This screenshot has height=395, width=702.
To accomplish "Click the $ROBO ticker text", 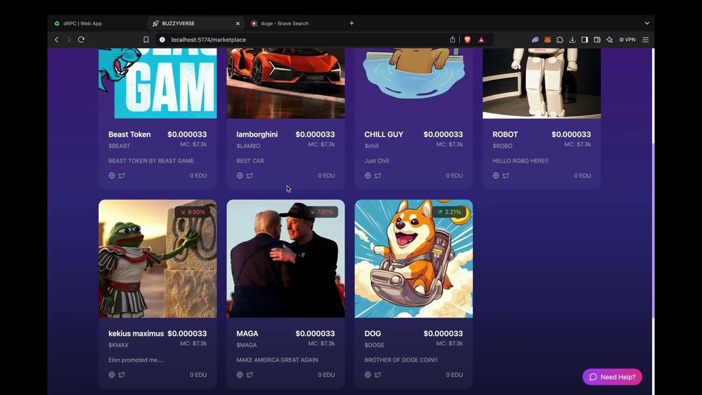I will (502, 146).
